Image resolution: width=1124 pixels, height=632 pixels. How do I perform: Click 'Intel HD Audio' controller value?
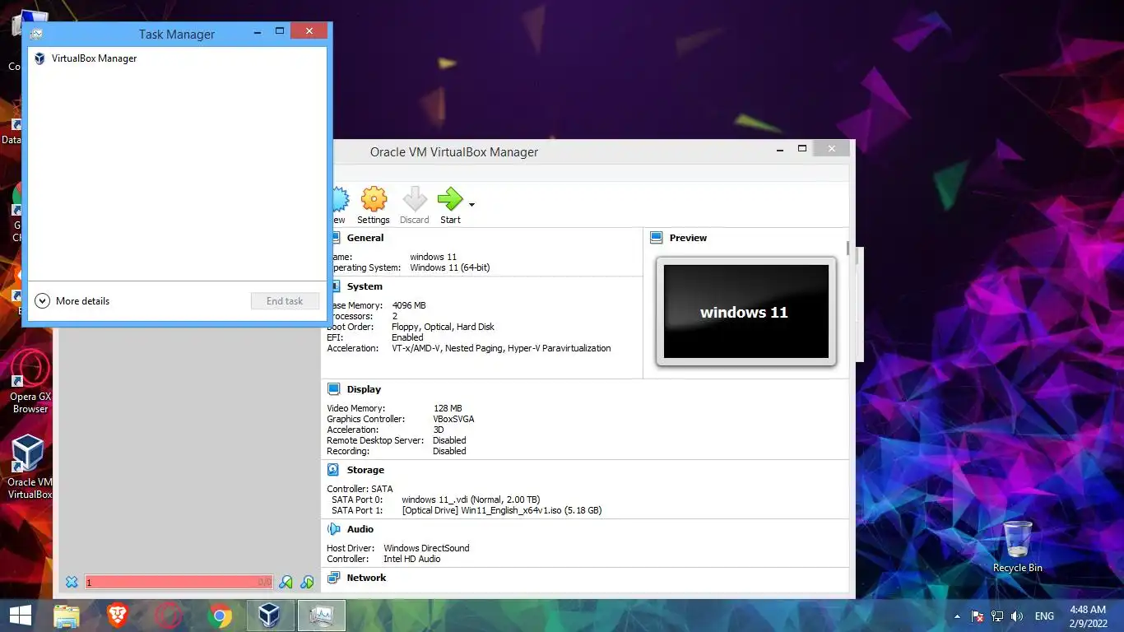tap(411, 559)
